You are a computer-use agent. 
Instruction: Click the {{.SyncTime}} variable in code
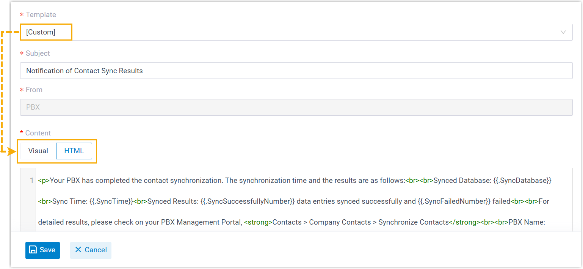pyautogui.click(x=112, y=201)
